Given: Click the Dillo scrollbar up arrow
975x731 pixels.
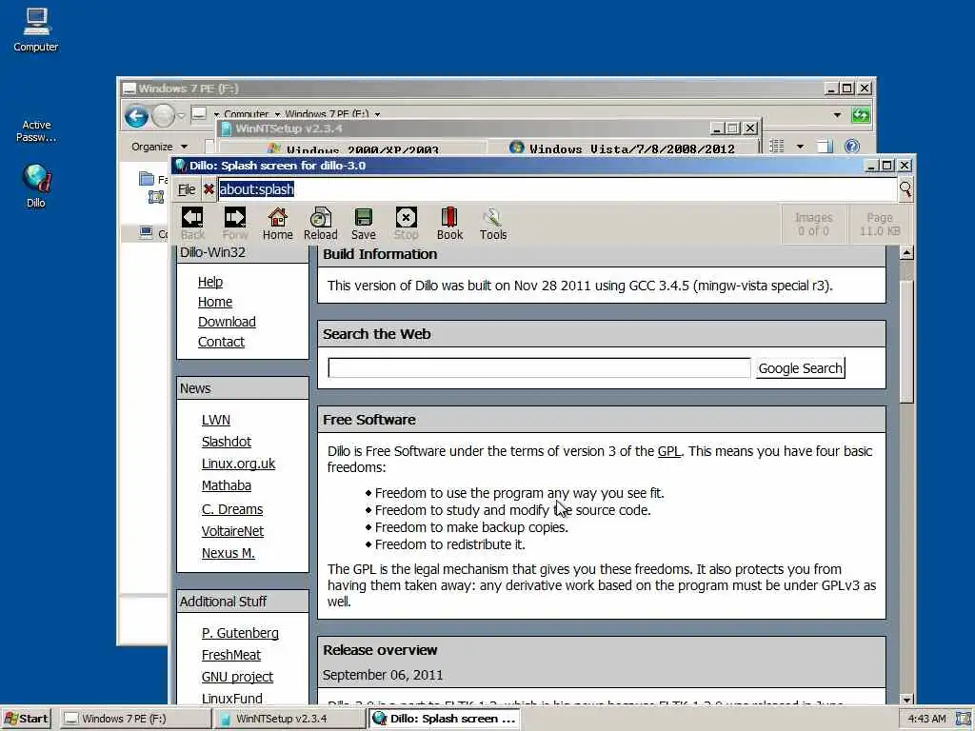Looking at the screenshot, I should pos(906,252).
